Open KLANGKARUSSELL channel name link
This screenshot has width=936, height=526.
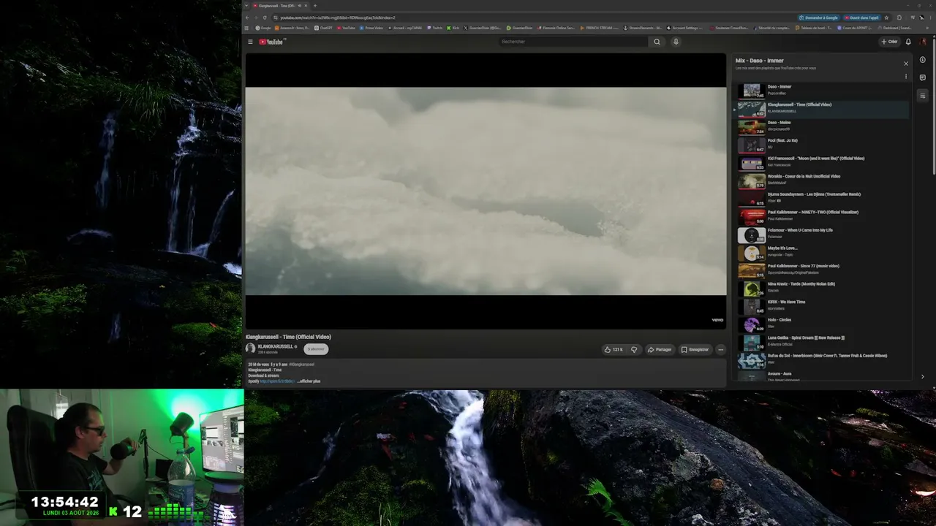pos(276,346)
